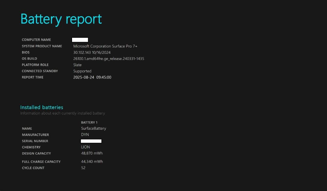Click the Battery report title heading
327x191 pixels.
tap(61, 19)
